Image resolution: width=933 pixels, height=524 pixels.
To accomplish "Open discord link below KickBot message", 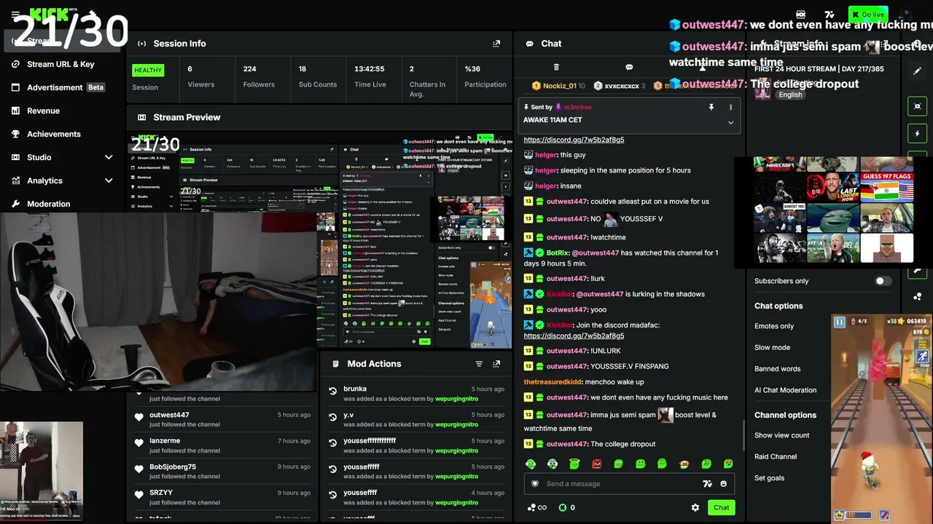I will (574, 336).
